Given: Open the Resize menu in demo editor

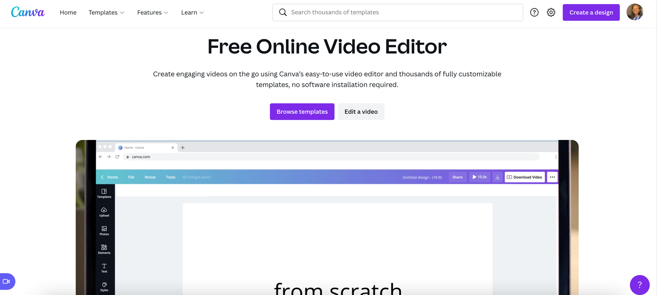Looking at the screenshot, I should [x=150, y=177].
